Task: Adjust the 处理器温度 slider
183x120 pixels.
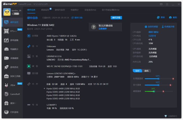Action: [158, 79]
